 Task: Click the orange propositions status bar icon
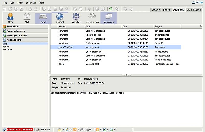coord(97,130)
